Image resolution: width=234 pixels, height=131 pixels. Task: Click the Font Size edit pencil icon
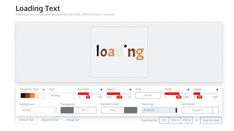[102, 89]
